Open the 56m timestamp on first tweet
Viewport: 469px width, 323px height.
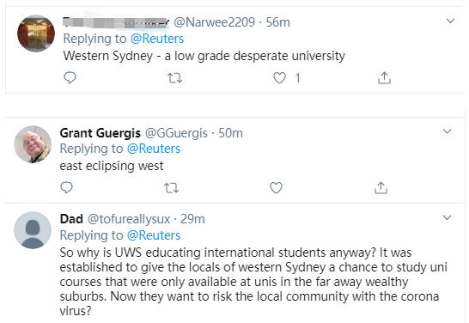[x=278, y=22]
